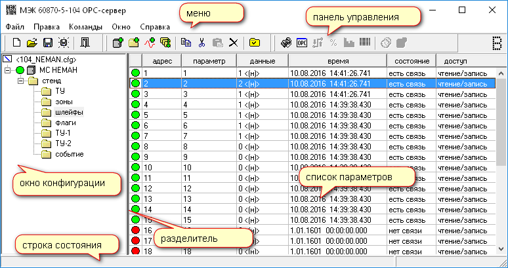Image resolution: width=508 pixels, height=268 pixels.
Task: Click the add-signal red waveform icon
Action: [150, 43]
